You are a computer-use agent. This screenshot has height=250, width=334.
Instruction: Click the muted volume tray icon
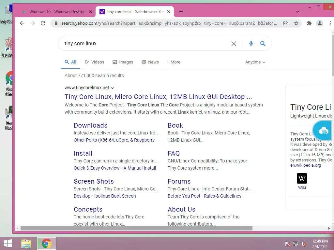(303, 243)
